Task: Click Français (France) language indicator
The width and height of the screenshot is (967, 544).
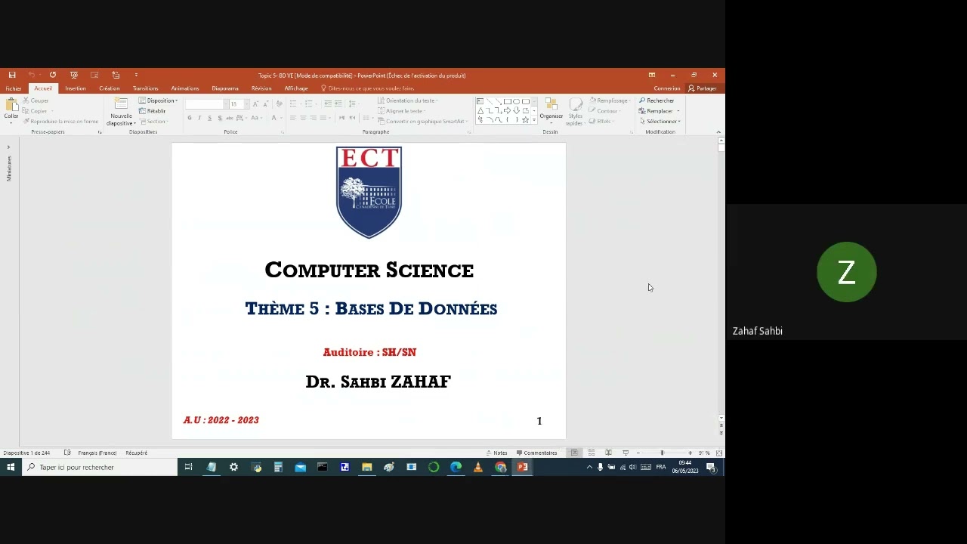Action: 97,453
